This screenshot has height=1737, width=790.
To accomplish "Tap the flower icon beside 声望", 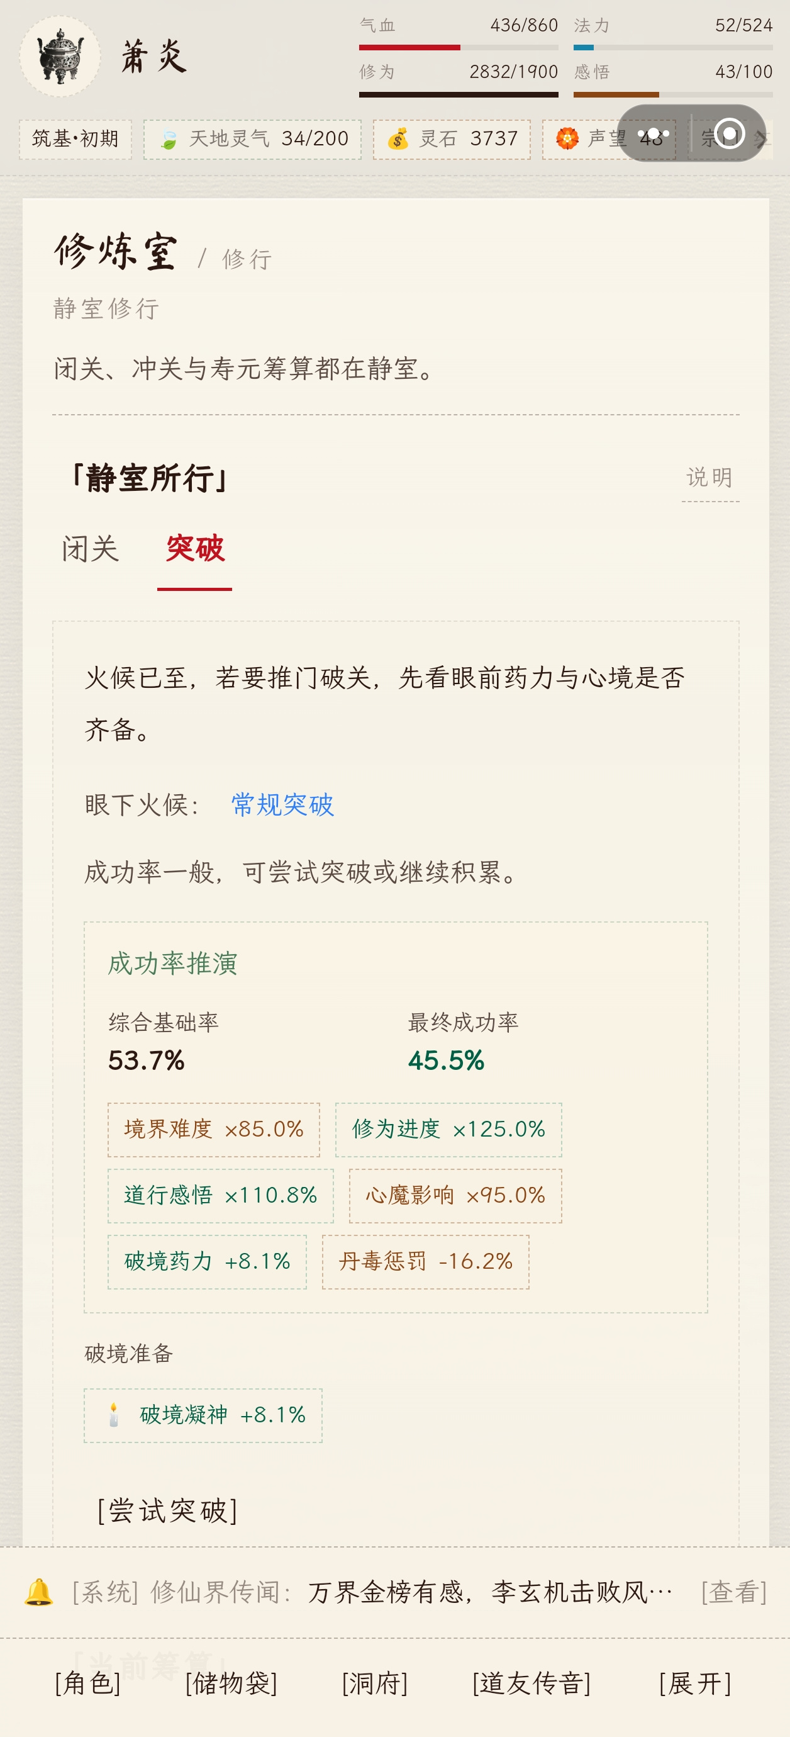I will tap(567, 139).
